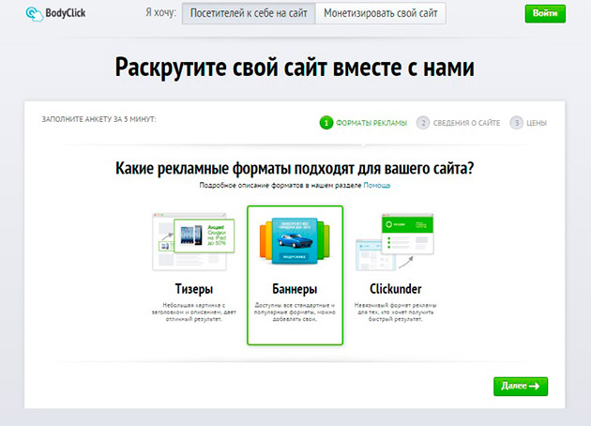Select the Clickunder title
This screenshot has height=426, width=591.
pyautogui.click(x=395, y=289)
